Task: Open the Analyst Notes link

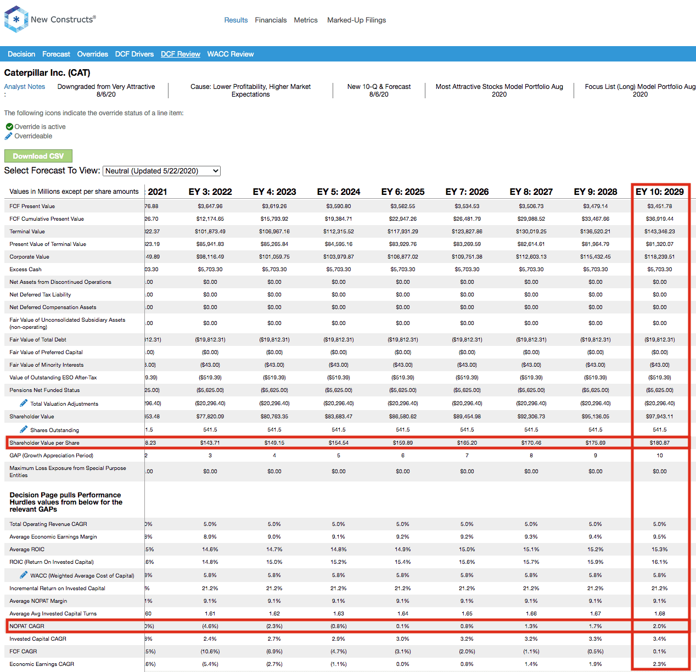Action: coord(25,87)
